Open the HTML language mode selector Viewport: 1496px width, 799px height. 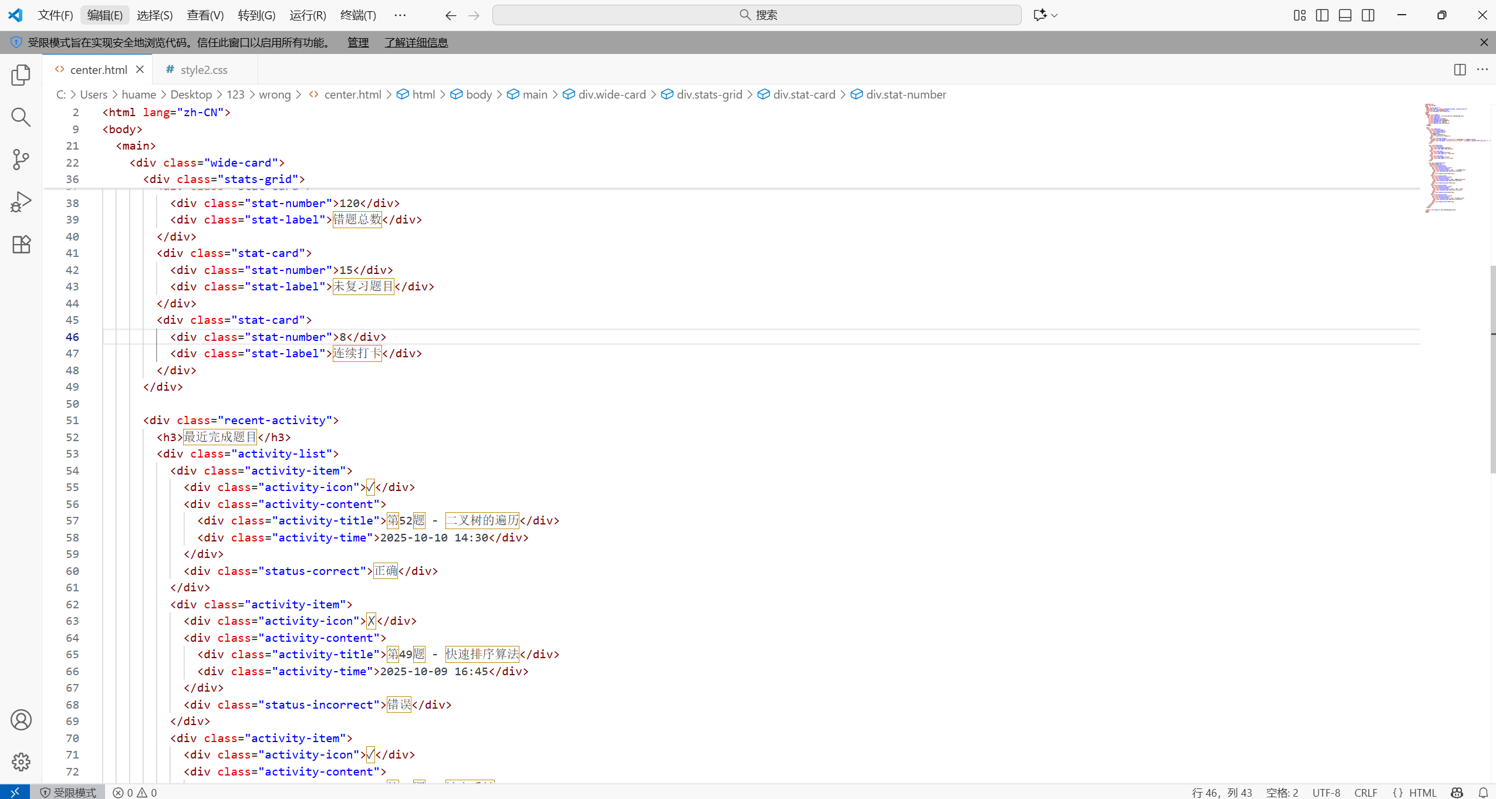coord(1422,793)
